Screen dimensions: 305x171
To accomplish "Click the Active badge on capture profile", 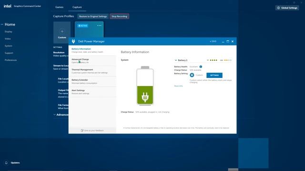I will coord(82,26).
